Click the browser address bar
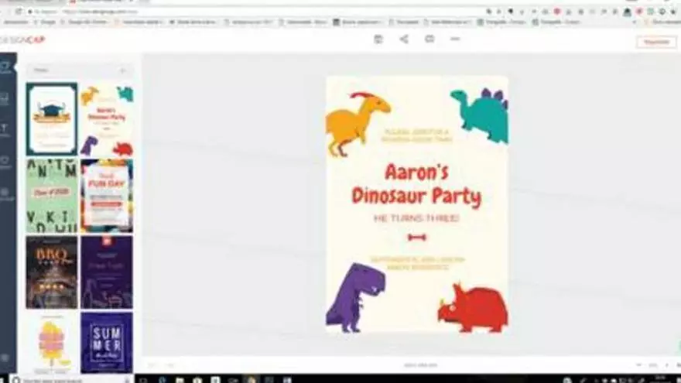 point(232,12)
